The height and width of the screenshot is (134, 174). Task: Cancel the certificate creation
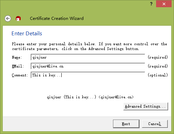pyautogui.click(x=155, y=124)
